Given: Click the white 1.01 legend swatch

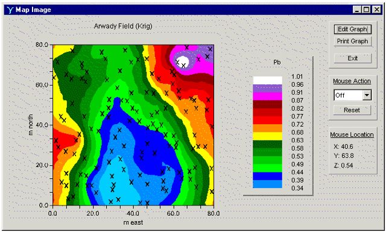Looking at the screenshot, I should (x=267, y=81).
